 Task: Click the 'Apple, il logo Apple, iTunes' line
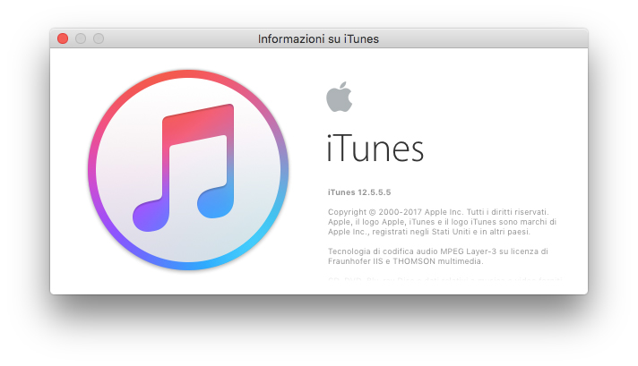442,222
